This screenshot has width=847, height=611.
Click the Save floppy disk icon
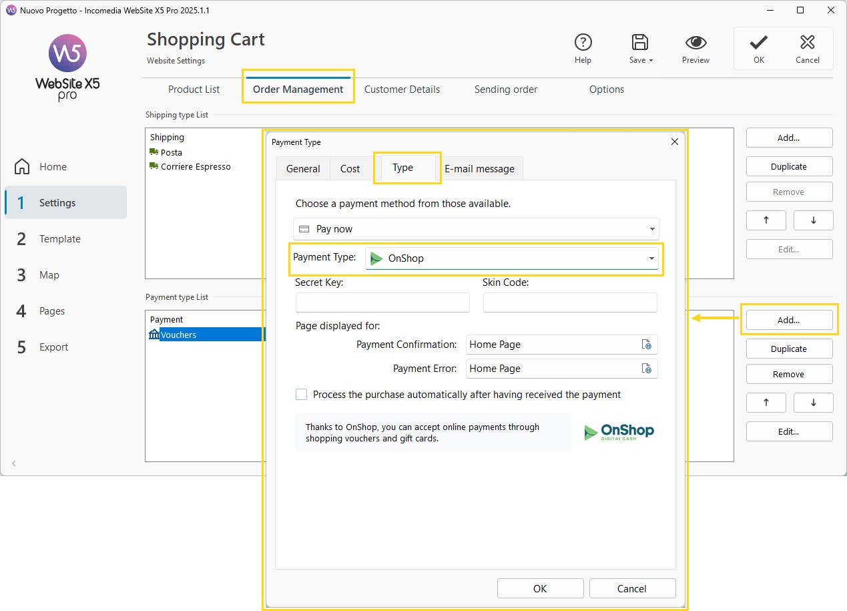tap(640, 42)
